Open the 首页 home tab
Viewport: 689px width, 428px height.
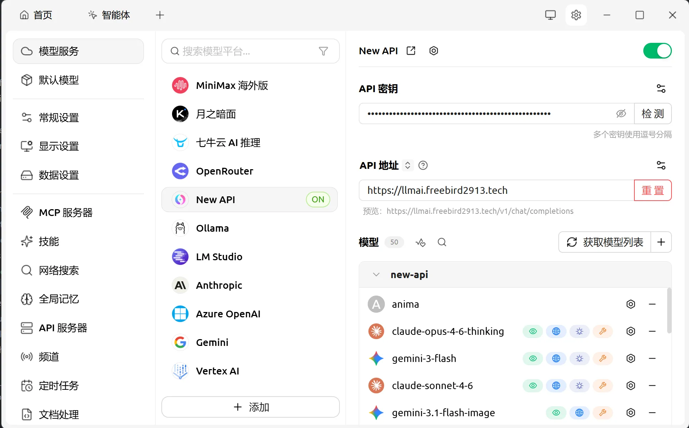tap(36, 15)
